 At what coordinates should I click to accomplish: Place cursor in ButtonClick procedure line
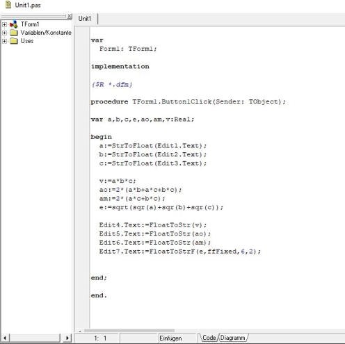[x=188, y=101]
